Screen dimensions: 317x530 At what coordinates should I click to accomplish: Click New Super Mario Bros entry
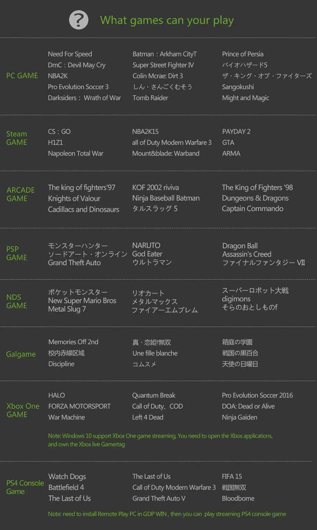point(82,301)
